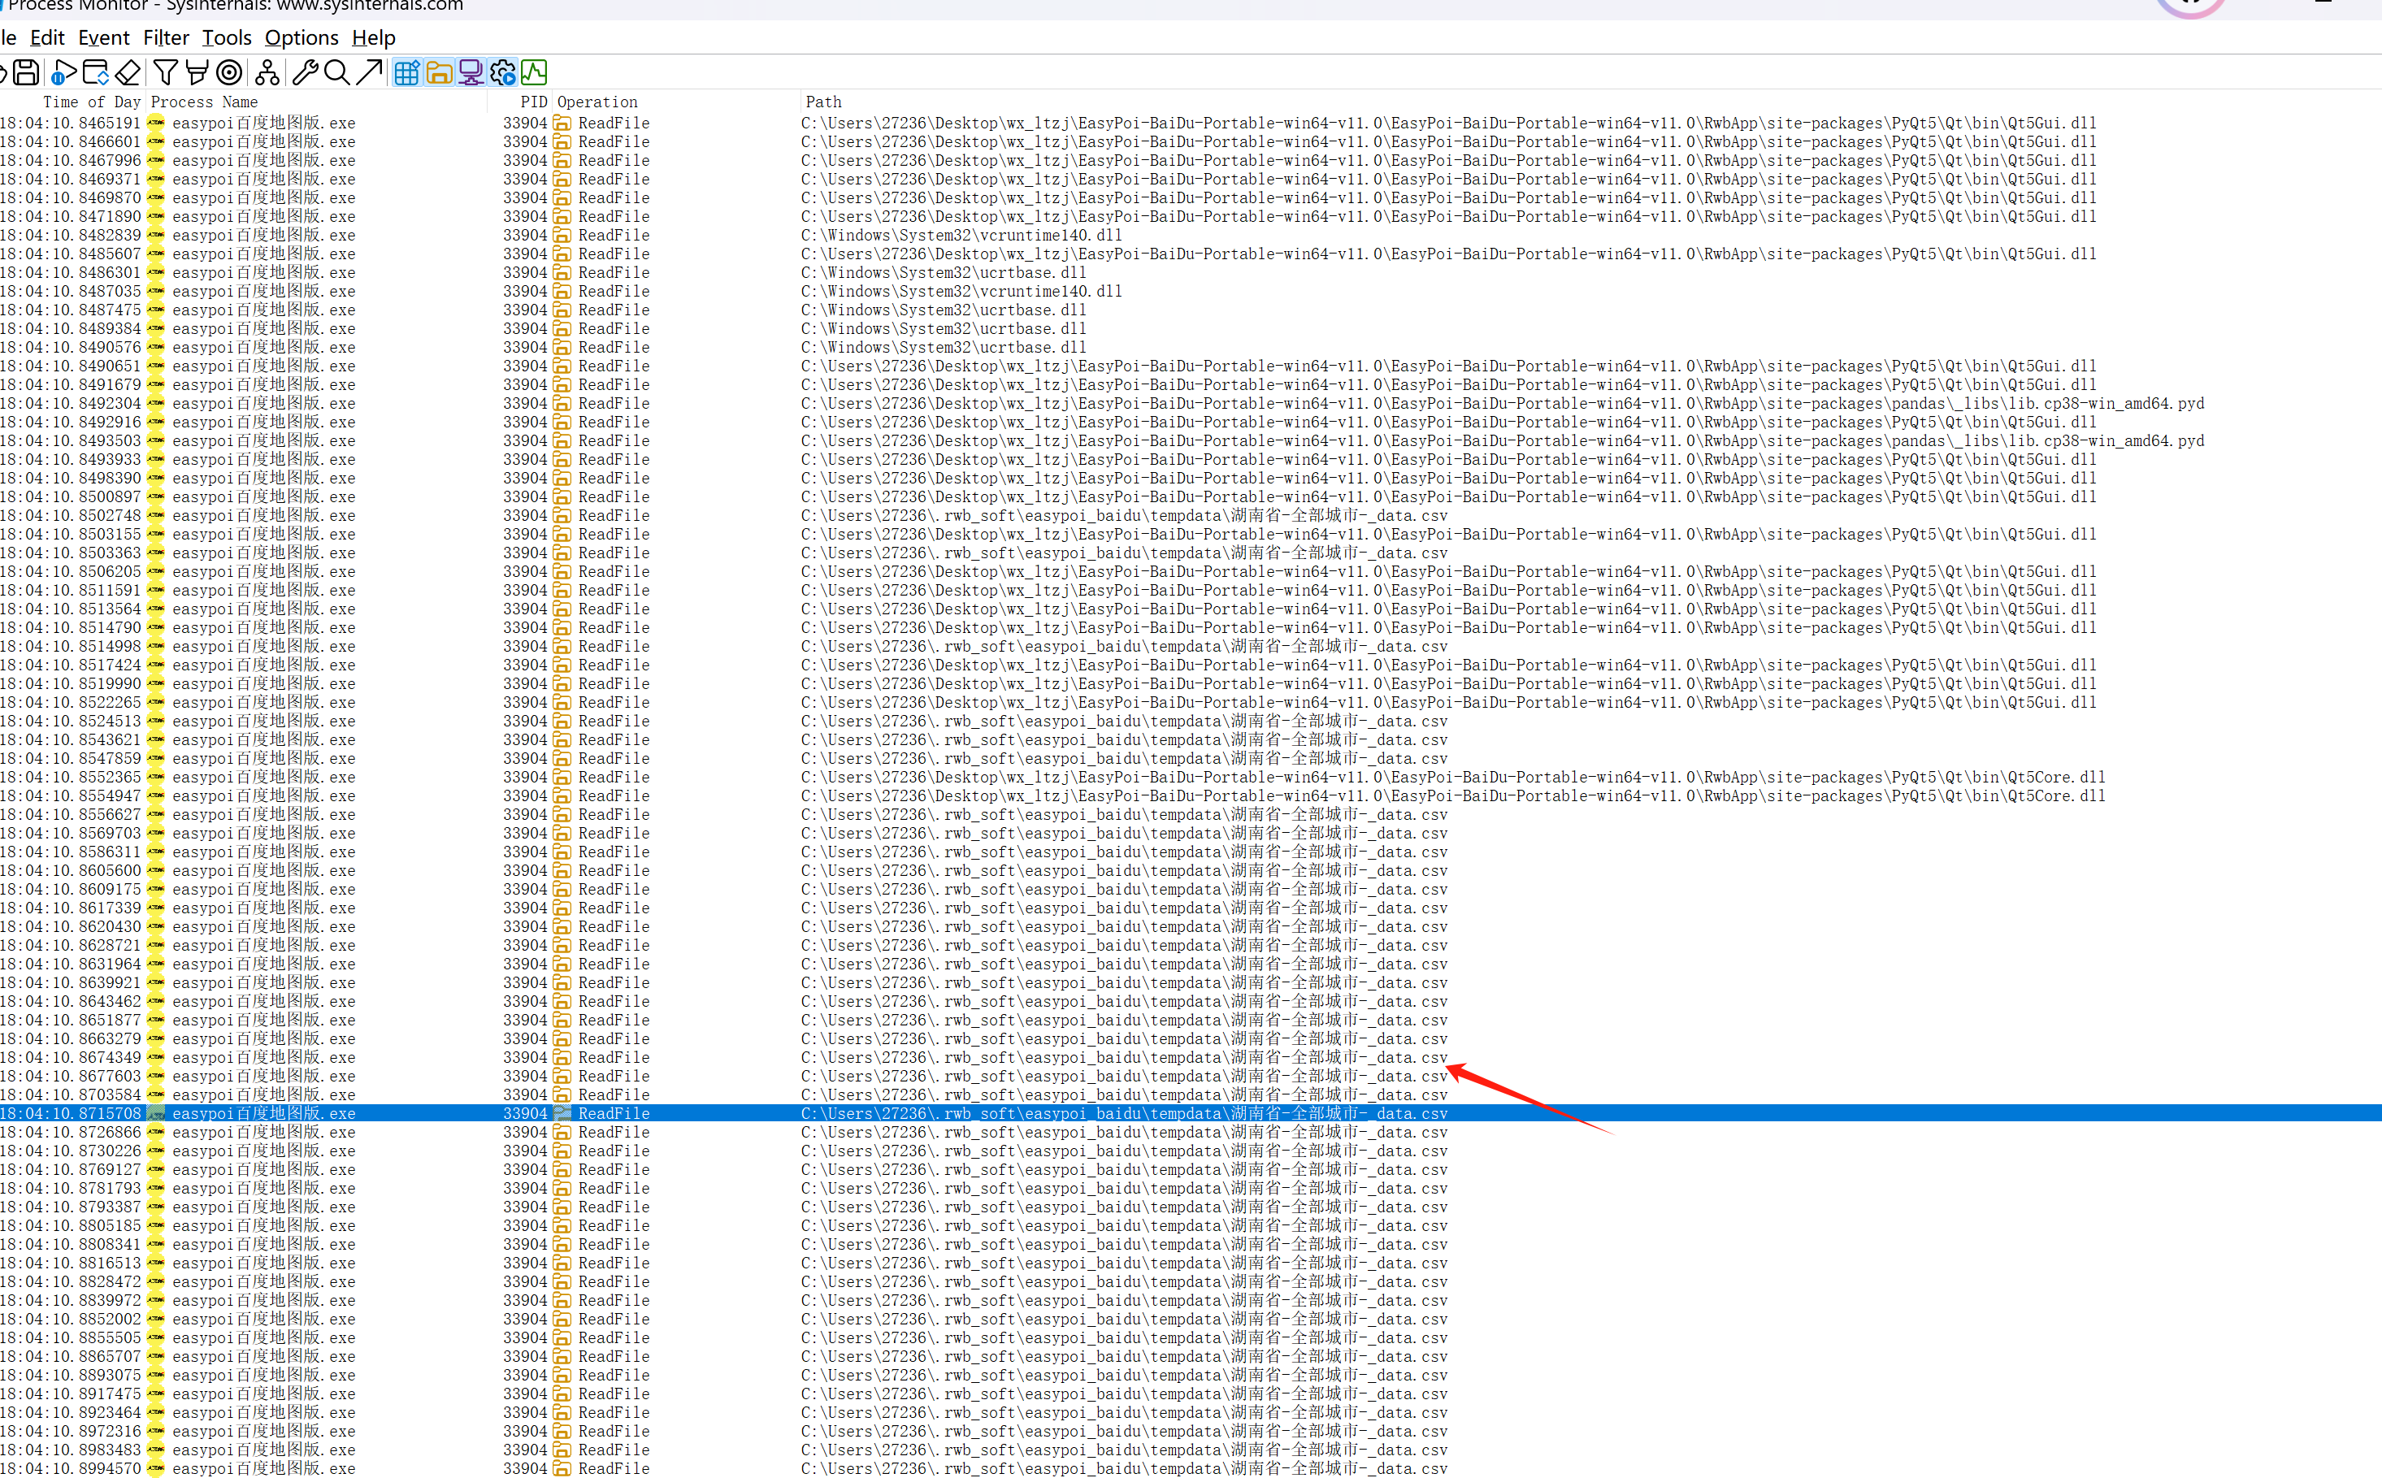Viewport: 2382px width, 1478px height.
Task: Click the _data.csv path at 18:04:10.8703584
Action: (1124, 1094)
